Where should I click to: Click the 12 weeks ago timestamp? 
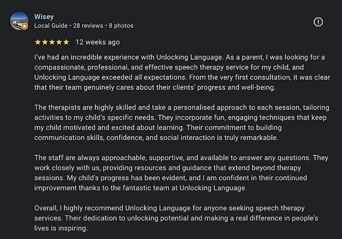pos(98,42)
